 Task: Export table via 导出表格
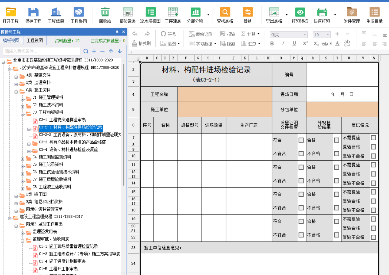click(x=274, y=15)
